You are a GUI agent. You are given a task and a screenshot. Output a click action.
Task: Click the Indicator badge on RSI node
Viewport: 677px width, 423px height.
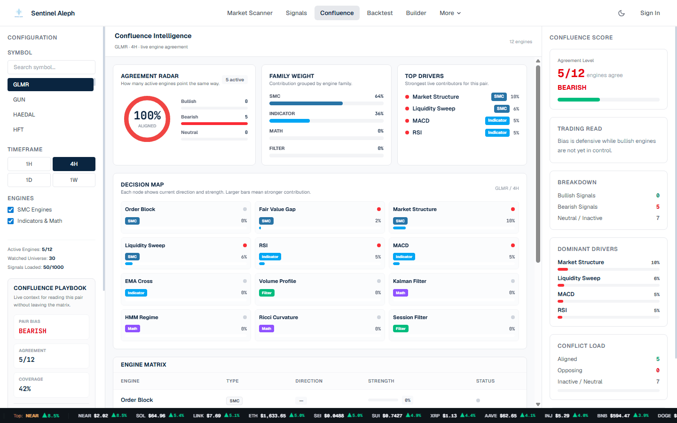point(270,257)
